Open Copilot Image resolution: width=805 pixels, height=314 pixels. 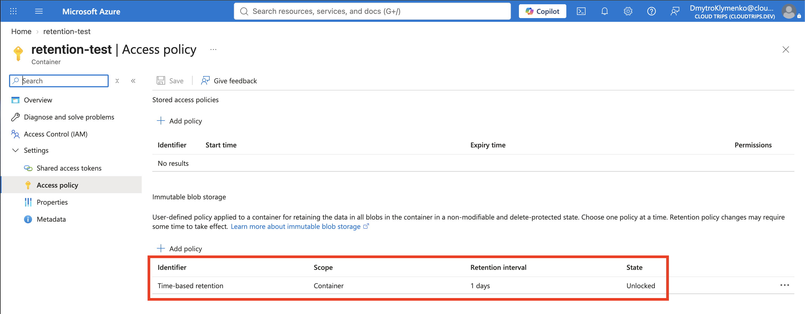coord(542,11)
